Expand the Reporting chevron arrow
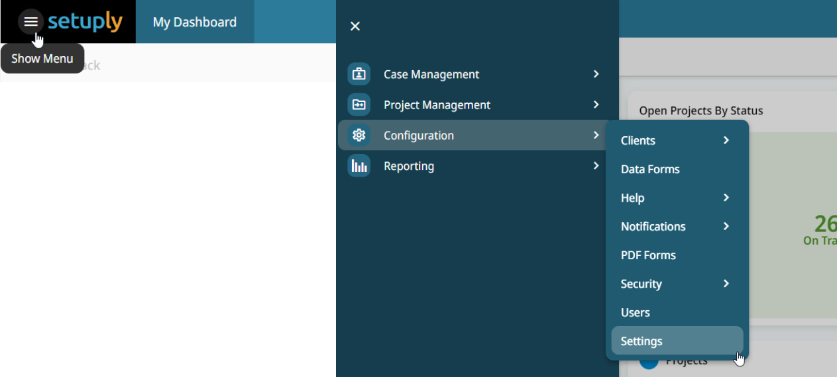This screenshot has height=377, width=837. pyautogui.click(x=596, y=165)
